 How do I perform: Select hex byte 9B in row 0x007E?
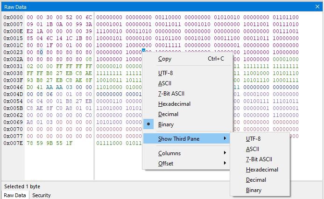click(x=49, y=143)
